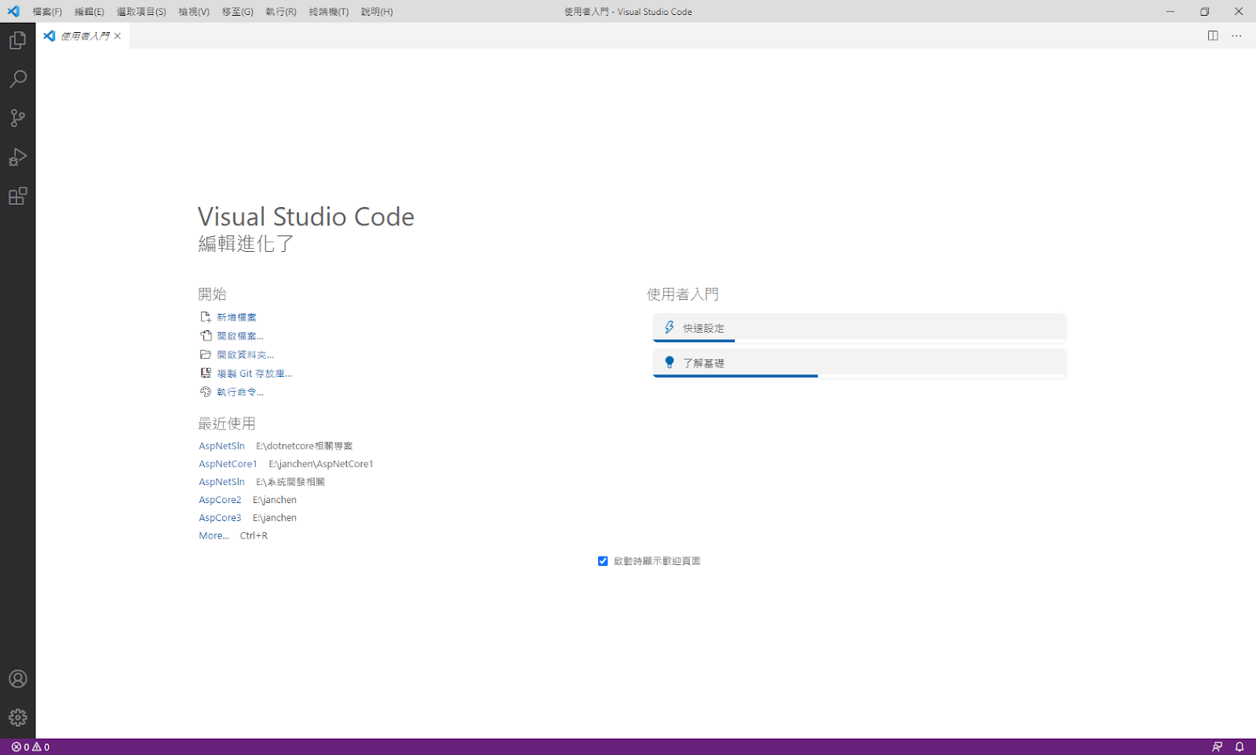Open the Explorer view in activity bar
Image resolution: width=1256 pixels, height=755 pixels.
tap(17, 40)
